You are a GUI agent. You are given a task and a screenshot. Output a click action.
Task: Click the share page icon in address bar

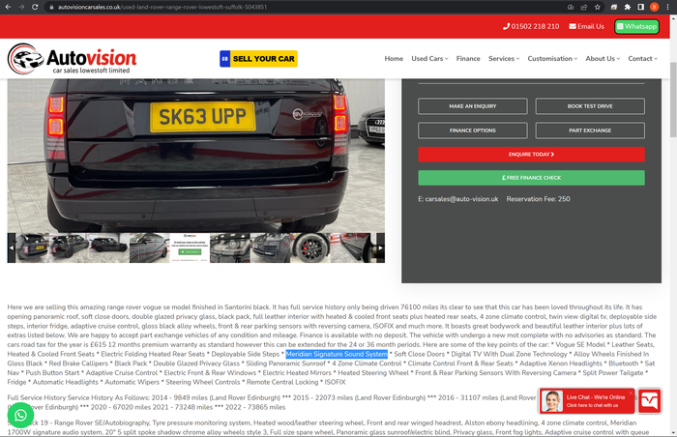584,7
